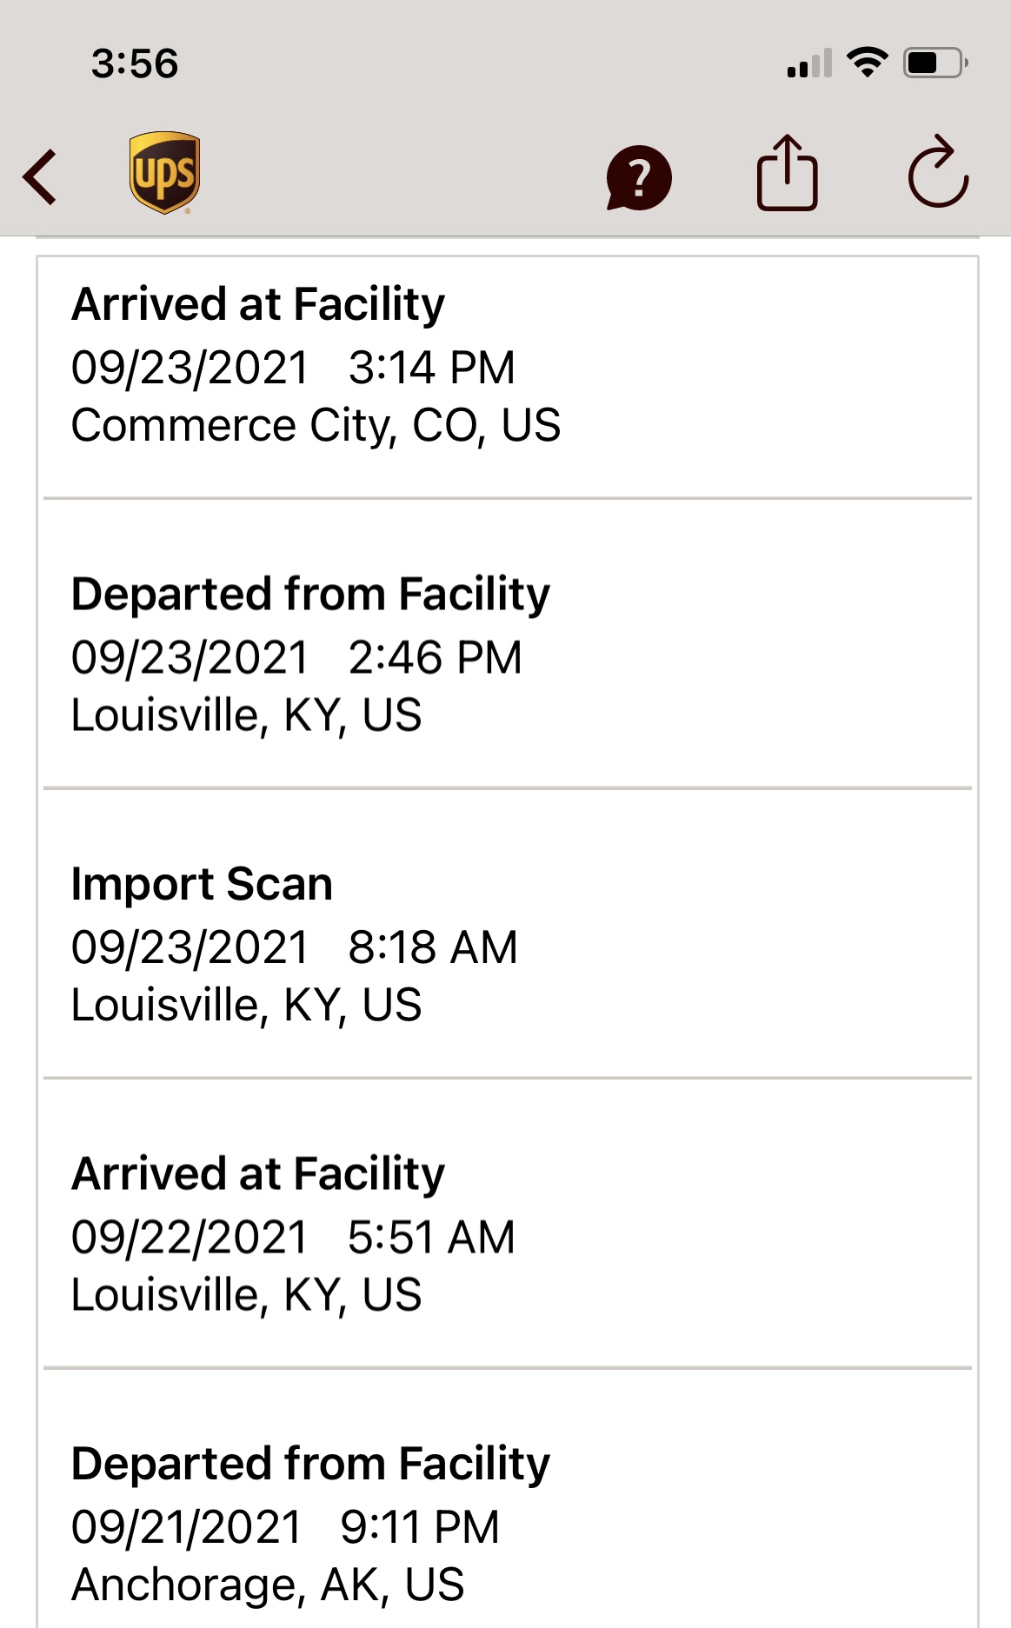Select Departed from Facility Louisville heading
This screenshot has width=1011, height=1628.
(x=310, y=595)
